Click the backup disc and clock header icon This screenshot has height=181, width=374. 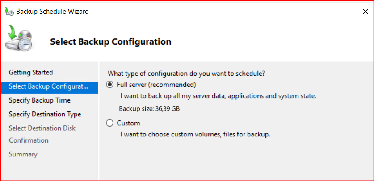(x=19, y=39)
